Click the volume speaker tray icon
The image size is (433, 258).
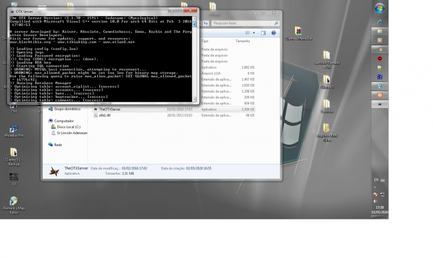coord(376,201)
